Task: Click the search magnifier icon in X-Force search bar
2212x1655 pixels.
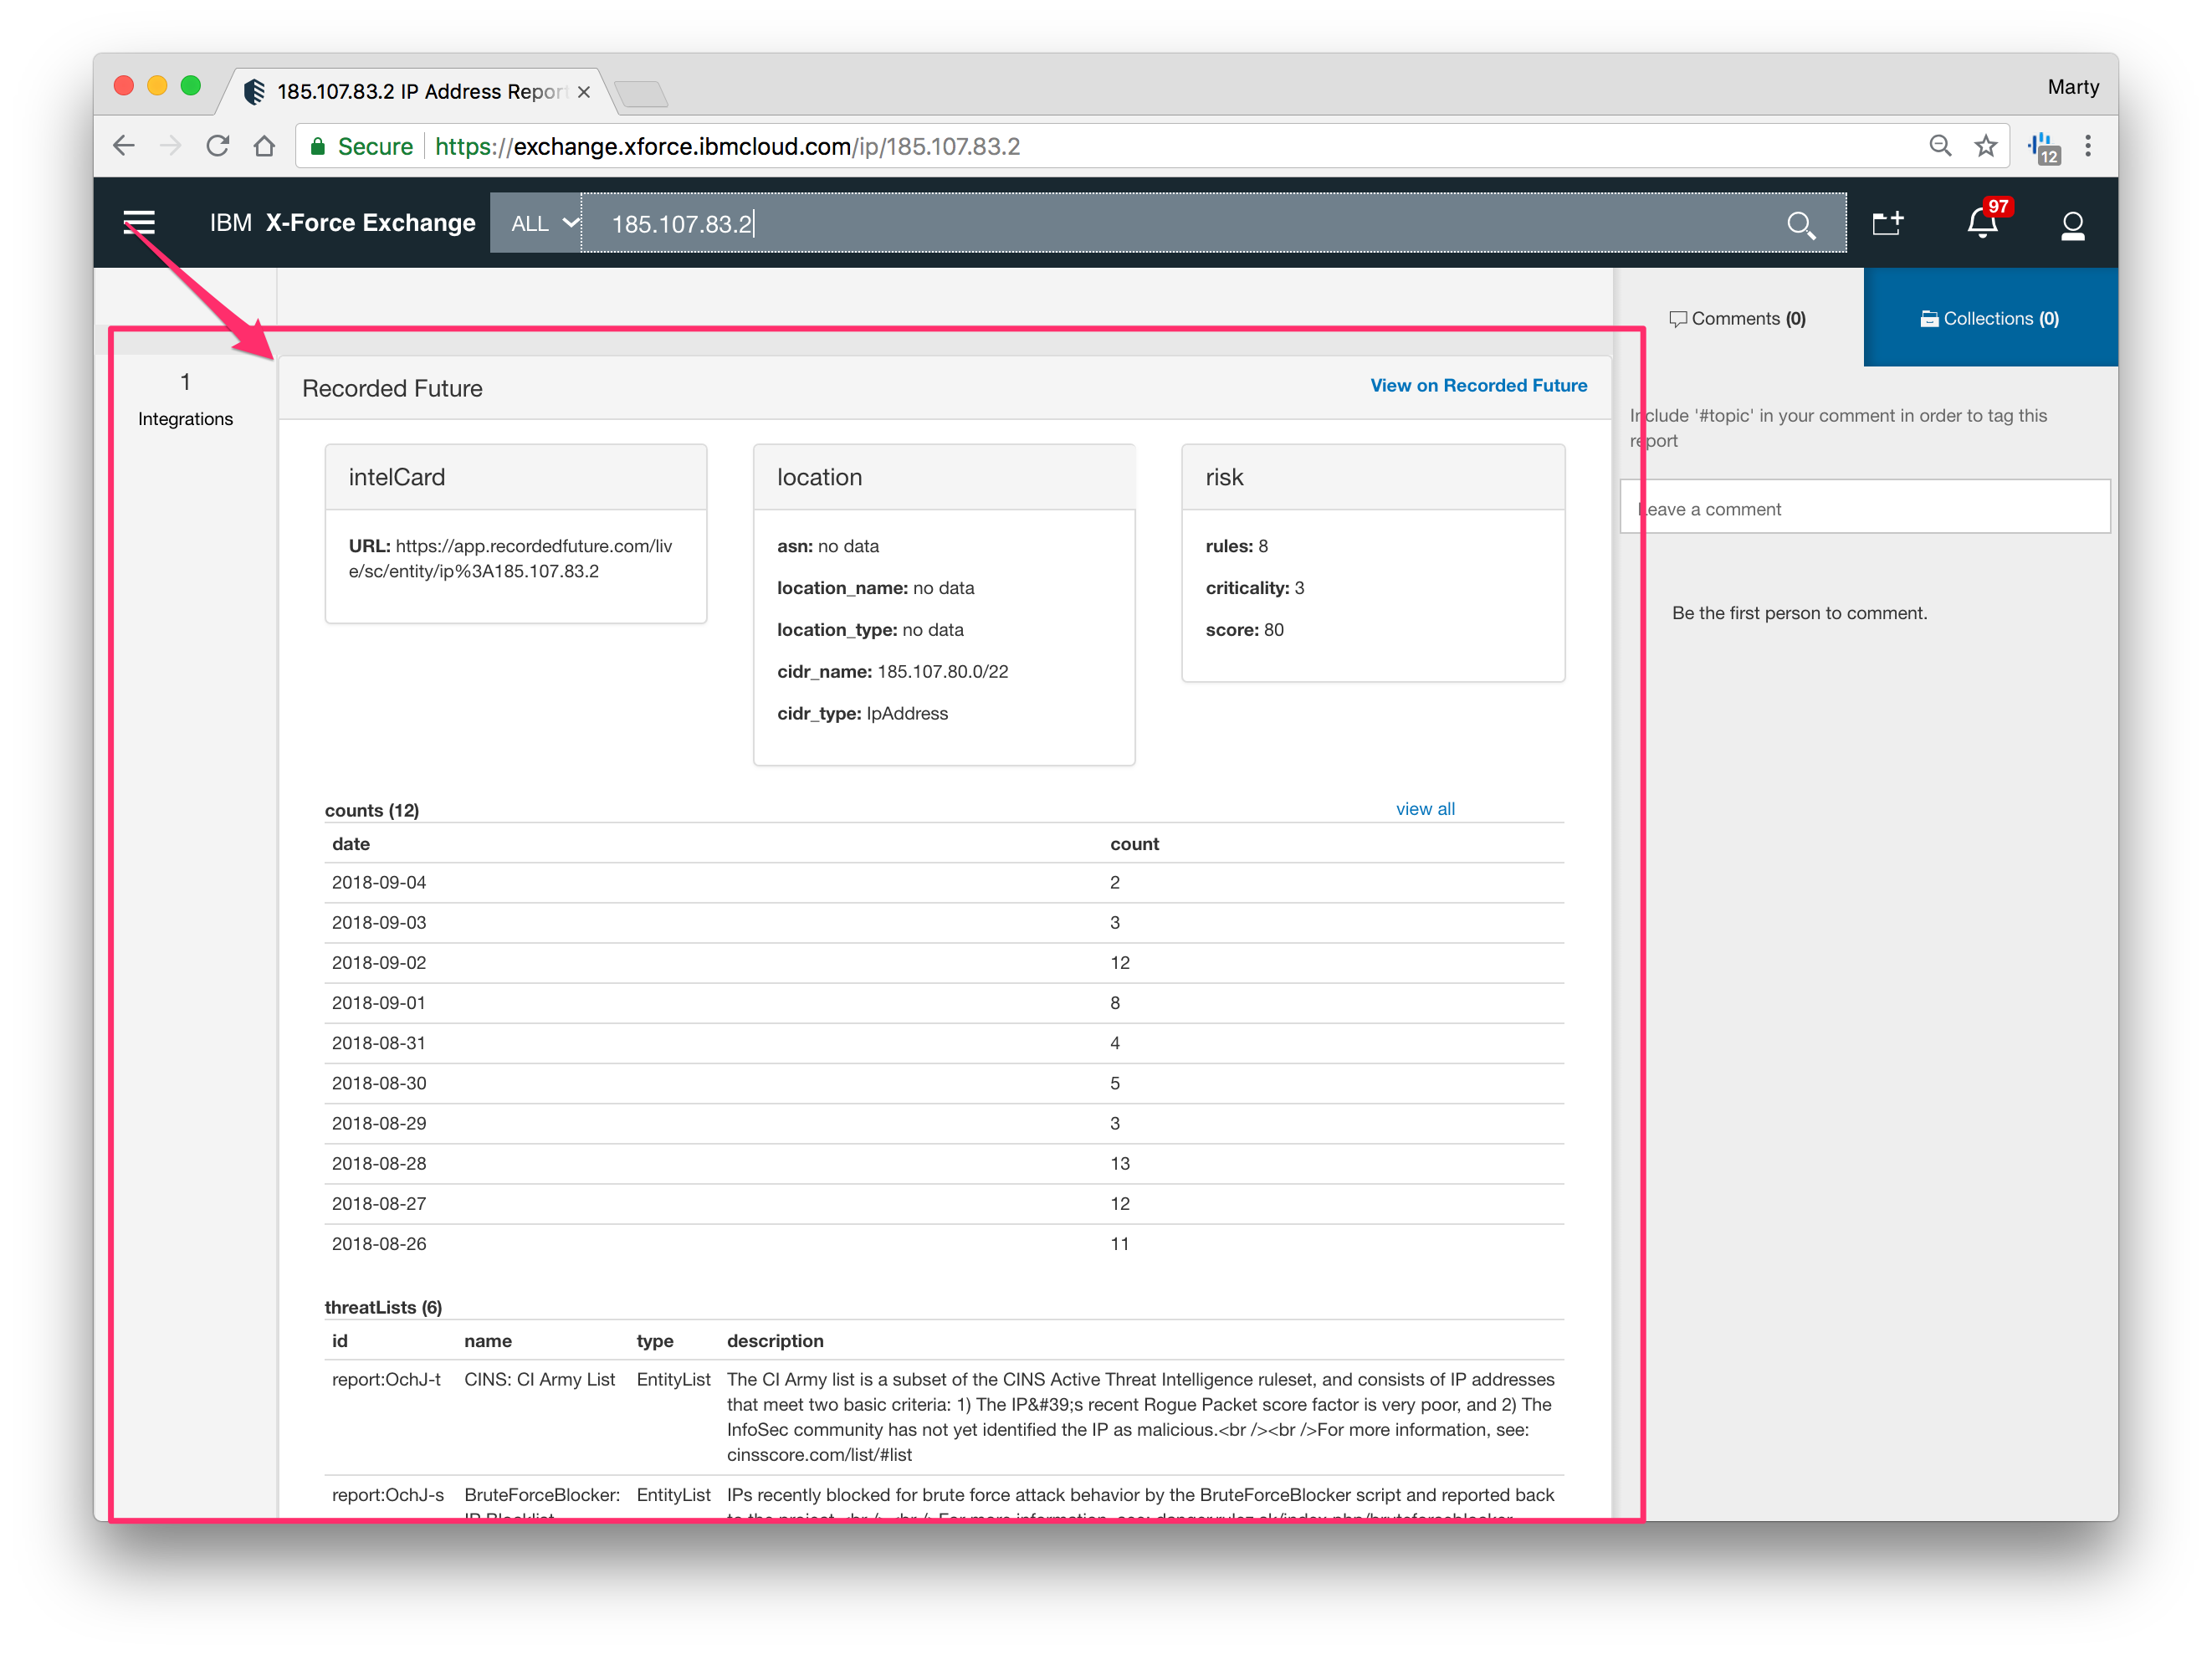Action: (x=1800, y=225)
